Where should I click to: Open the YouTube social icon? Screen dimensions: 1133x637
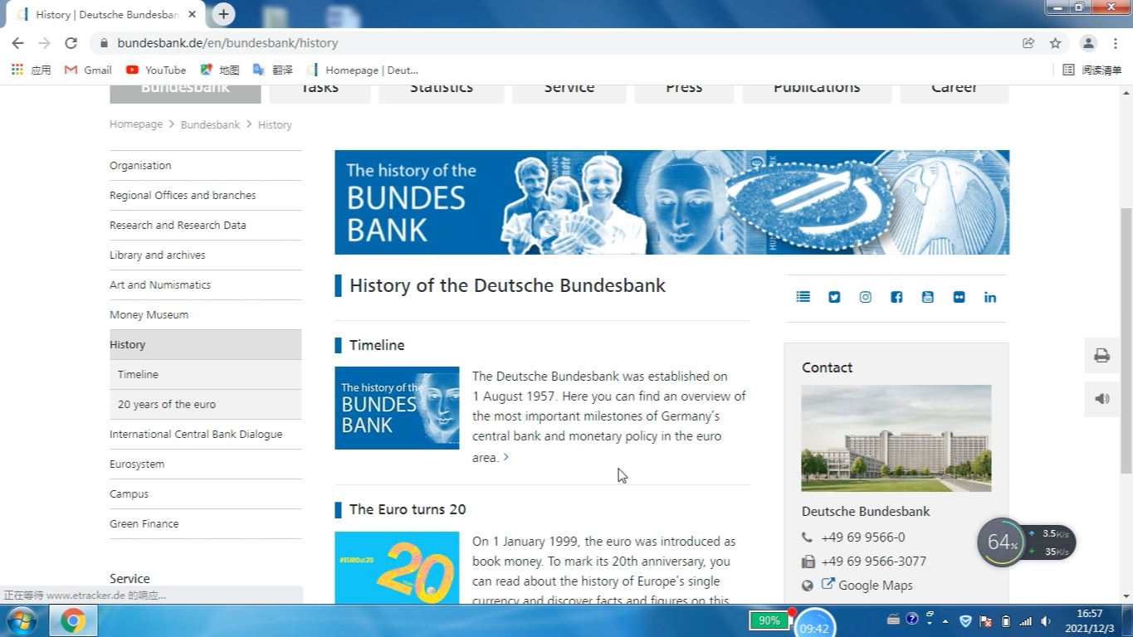(927, 297)
